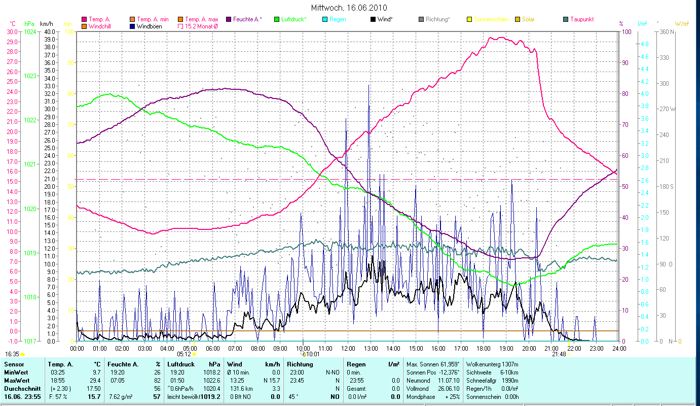The image size is (700, 406).
Task: Click the sun icon beside 16:35
Action: click(x=22, y=354)
